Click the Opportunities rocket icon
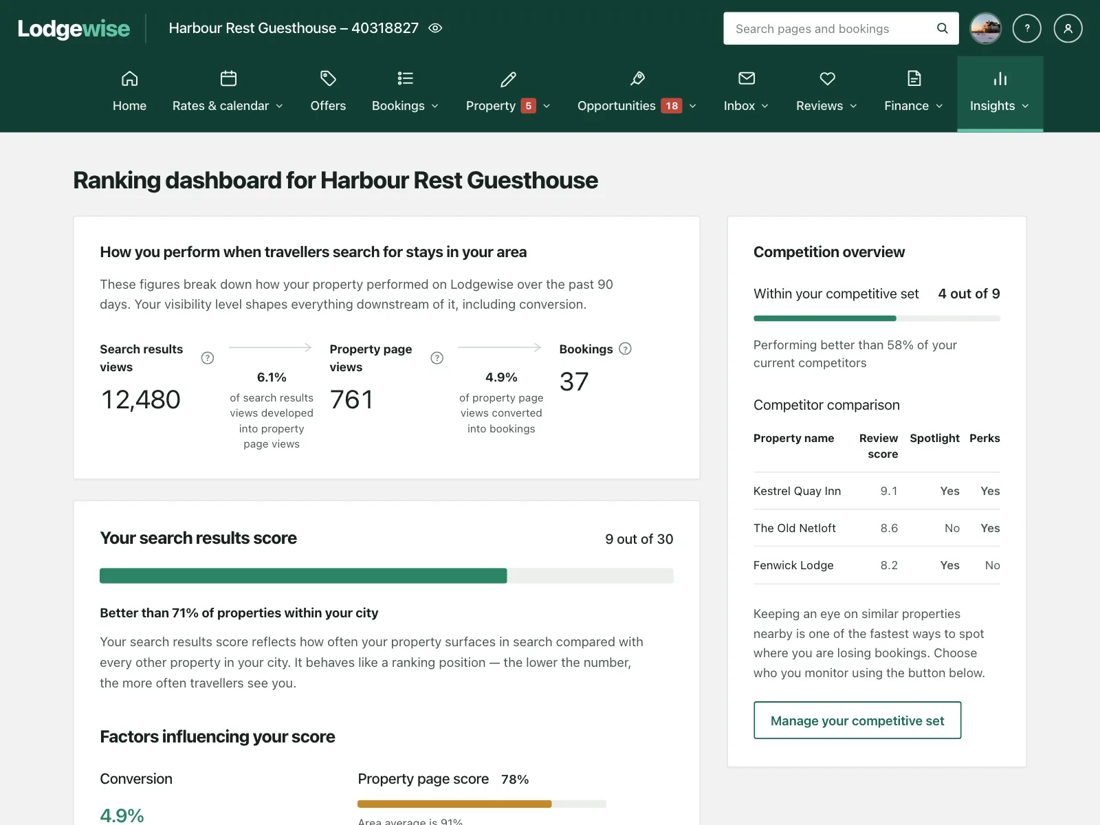Image resolution: width=1100 pixels, height=825 pixels. click(x=637, y=78)
